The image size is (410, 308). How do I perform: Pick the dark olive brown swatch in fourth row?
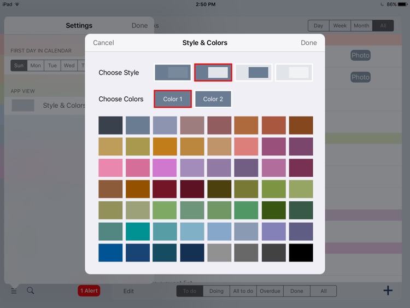(x=219, y=189)
